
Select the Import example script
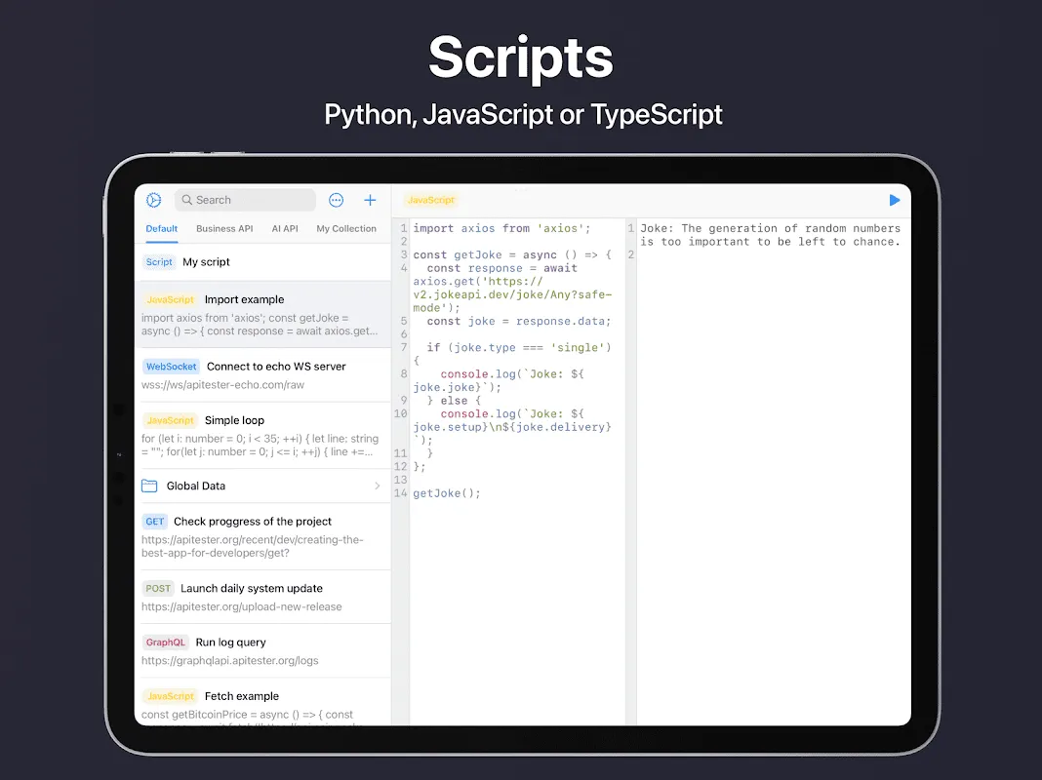pyautogui.click(x=262, y=314)
